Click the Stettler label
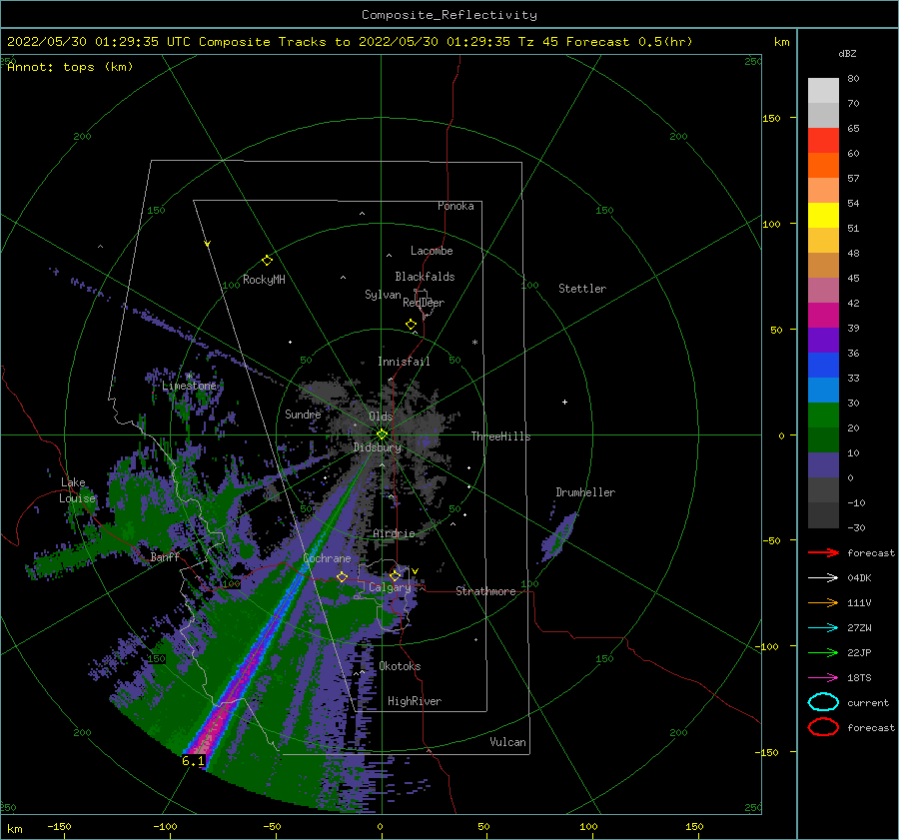 pos(582,289)
